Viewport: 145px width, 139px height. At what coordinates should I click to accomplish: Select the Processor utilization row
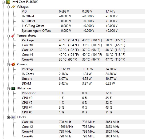click(x=83, y=93)
